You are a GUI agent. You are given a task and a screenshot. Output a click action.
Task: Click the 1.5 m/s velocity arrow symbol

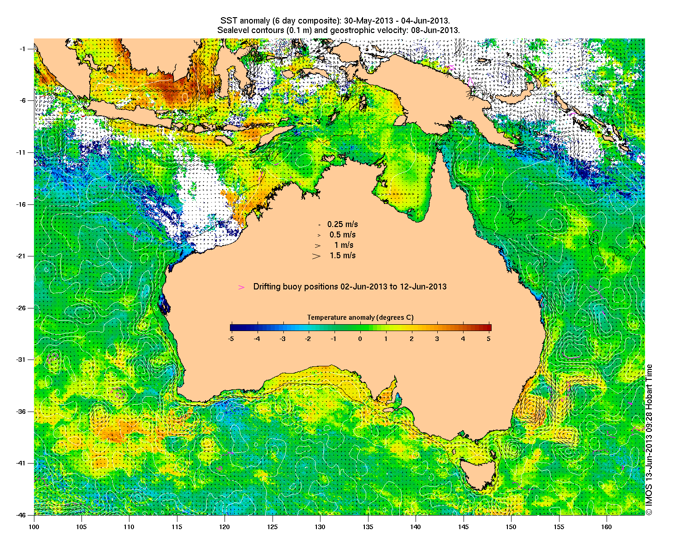pos(316,256)
